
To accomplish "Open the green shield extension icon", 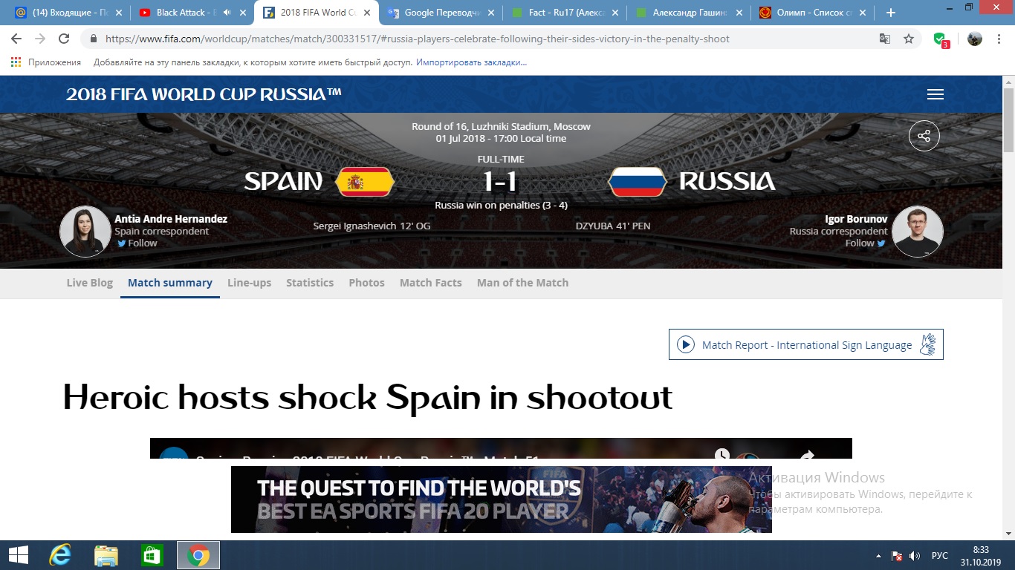I will point(940,39).
